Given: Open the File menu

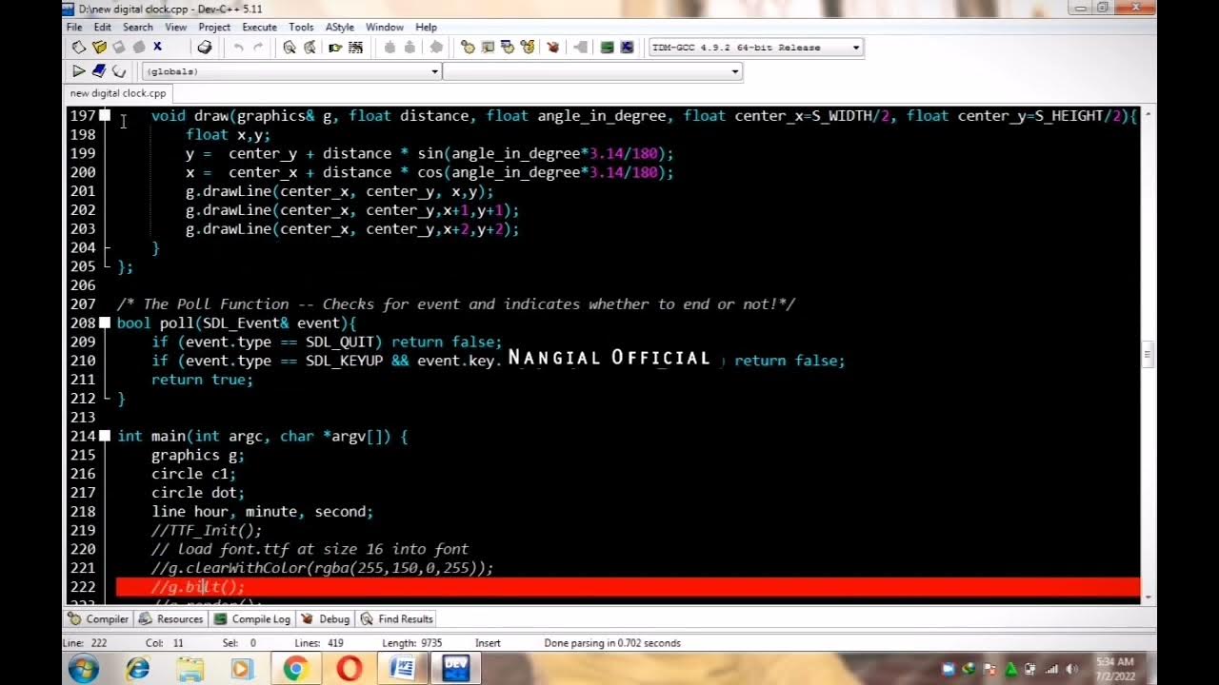Looking at the screenshot, I should click(74, 27).
